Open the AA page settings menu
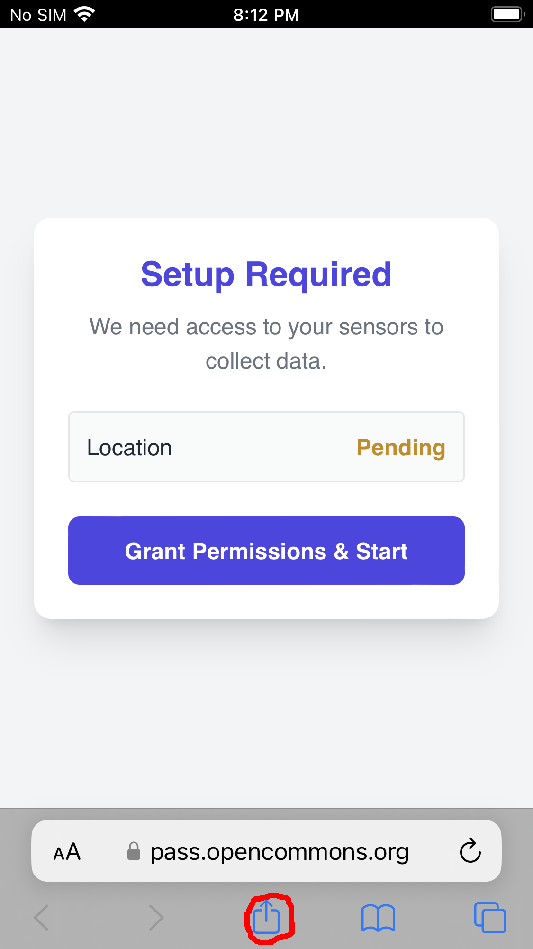 tap(67, 852)
